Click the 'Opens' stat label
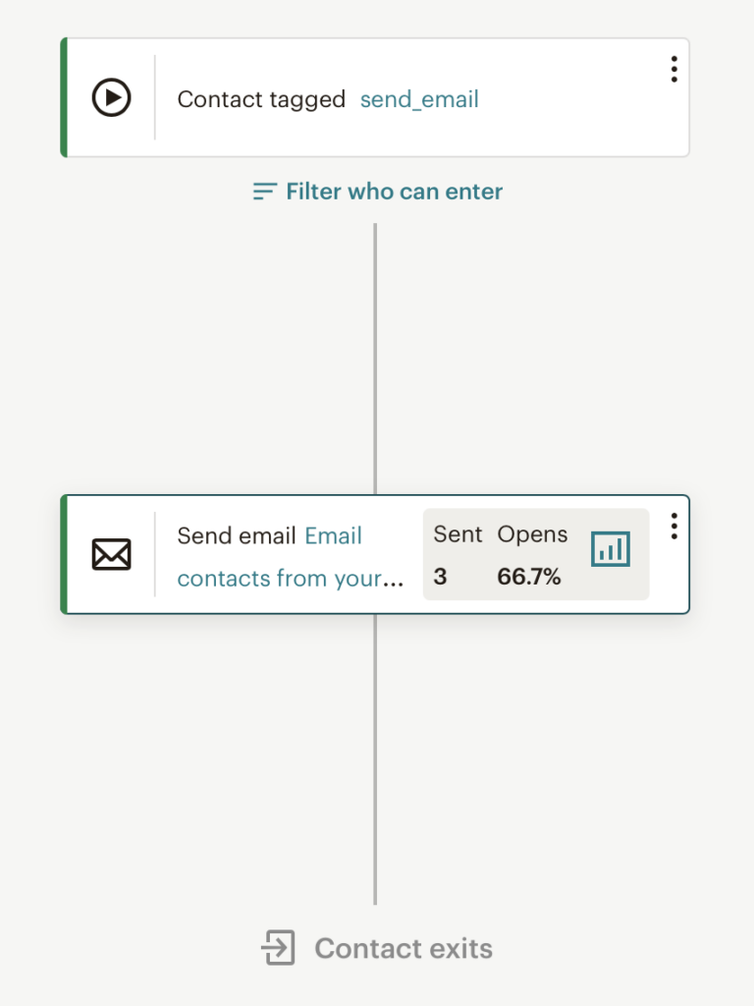This screenshot has height=1006, width=754. click(532, 534)
